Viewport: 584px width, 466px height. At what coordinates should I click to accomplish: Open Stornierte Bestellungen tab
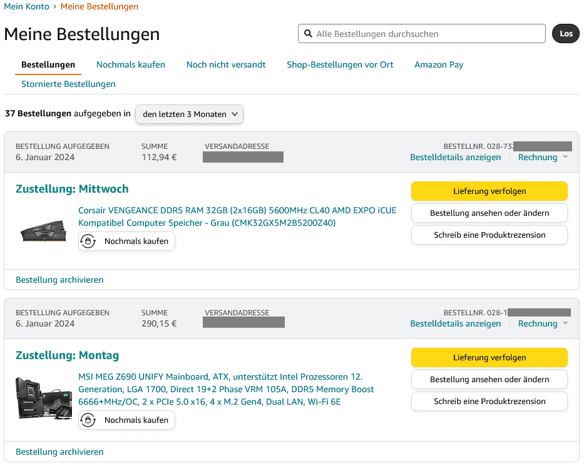[68, 84]
